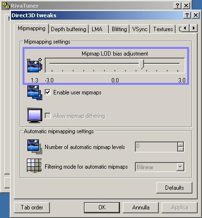This screenshot has width=202, height=218.
Task: Increase automatic mipmap levels with up arrow
Action: (180, 144)
